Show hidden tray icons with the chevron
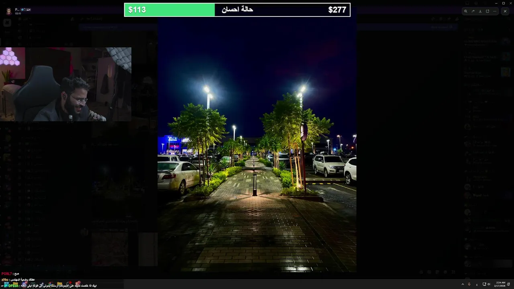 coord(463,284)
